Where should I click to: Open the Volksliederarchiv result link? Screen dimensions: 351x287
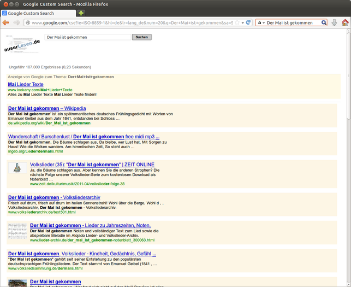[x=54, y=197]
